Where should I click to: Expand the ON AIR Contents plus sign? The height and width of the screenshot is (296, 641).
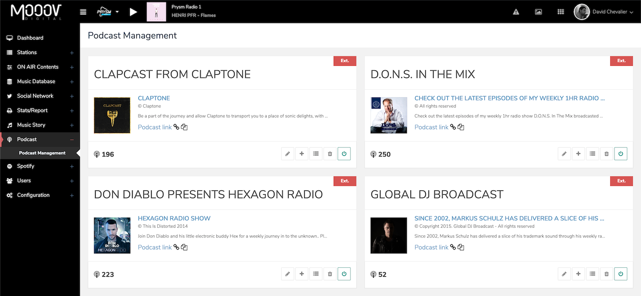tap(72, 67)
